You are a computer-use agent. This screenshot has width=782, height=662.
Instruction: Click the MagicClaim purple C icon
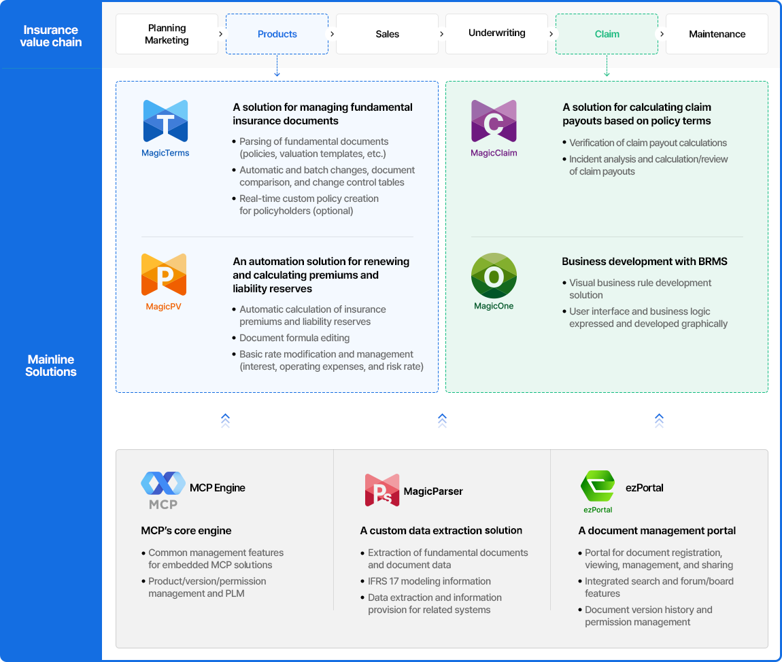click(494, 121)
